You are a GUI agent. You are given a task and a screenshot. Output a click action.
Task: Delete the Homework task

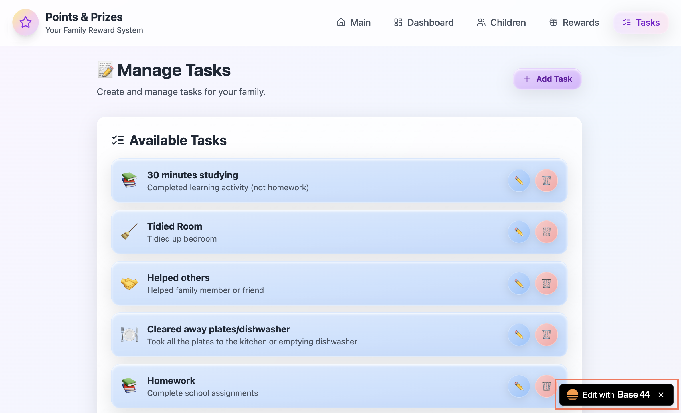(x=545, y=386)
